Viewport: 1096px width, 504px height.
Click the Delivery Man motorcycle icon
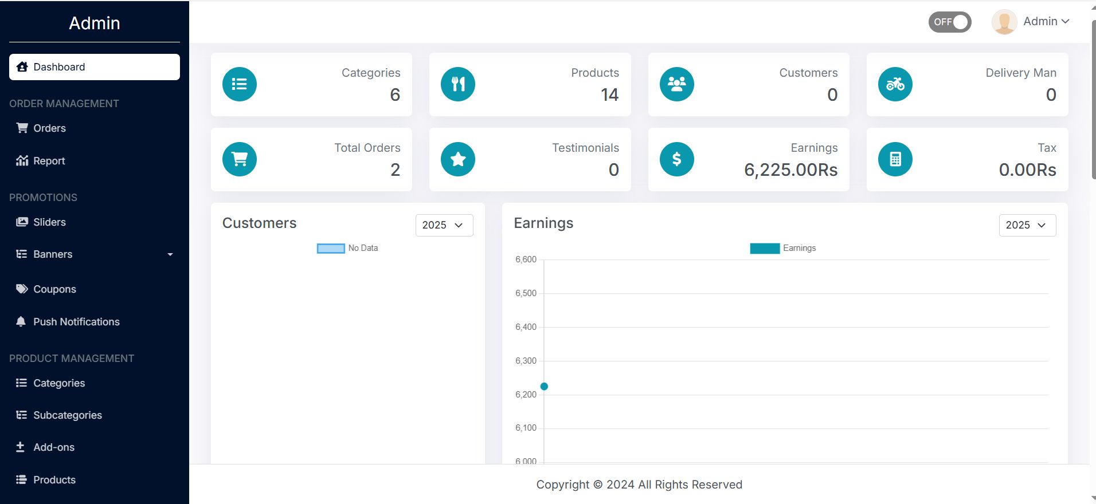click(x=895, y=84)
